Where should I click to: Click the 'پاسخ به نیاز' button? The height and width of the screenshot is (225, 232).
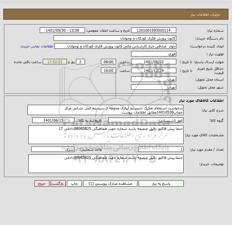pos(161,183)
